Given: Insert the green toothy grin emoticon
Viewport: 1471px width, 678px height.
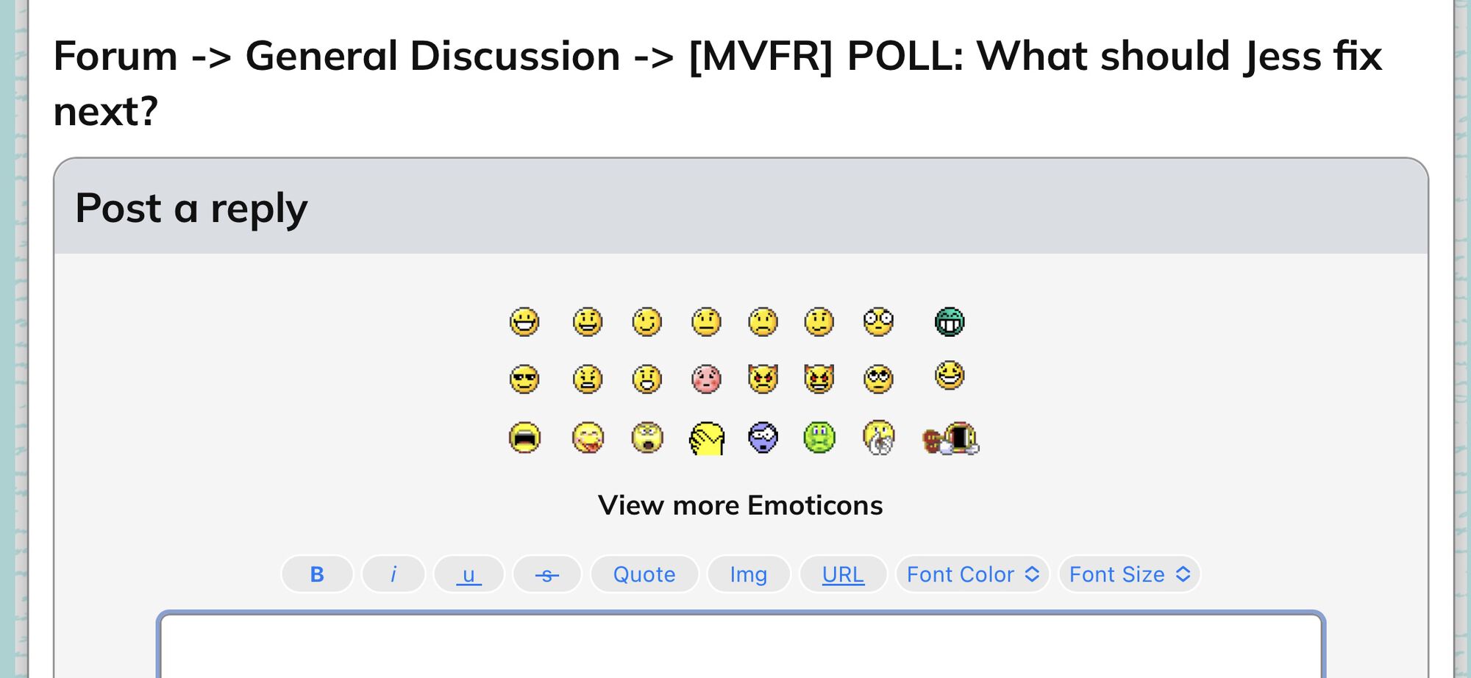Looking at the screenshot, I should 950,322.
